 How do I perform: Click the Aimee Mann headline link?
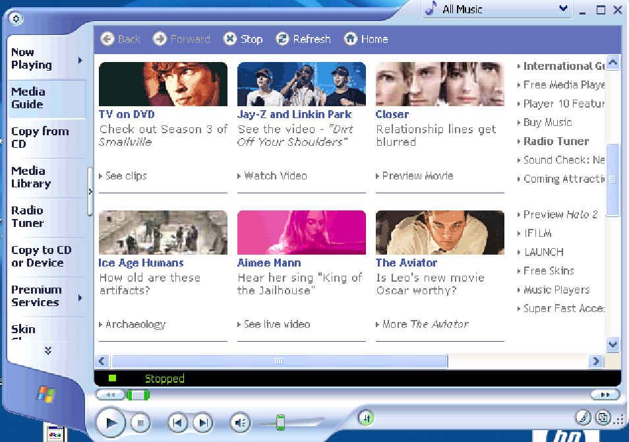click(269, 263)
